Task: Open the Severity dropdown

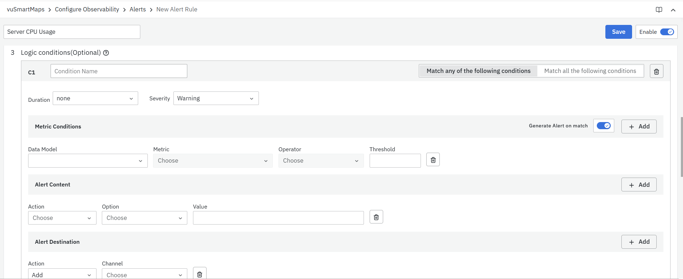Action: pyautogui.click(x=216, y=98)
